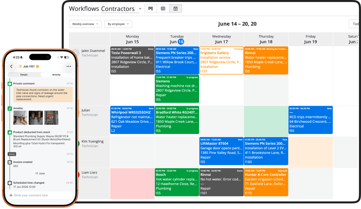Open the Frigidaire Gallery pending job
Screen dimensions: 361x209
click(x=222, y=60)
